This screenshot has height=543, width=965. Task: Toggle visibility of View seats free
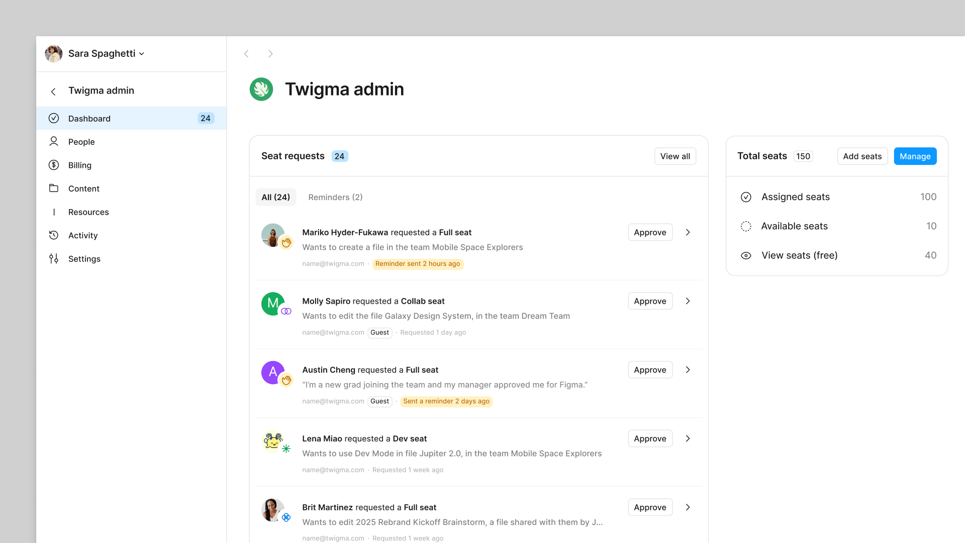tap(746, 255)
